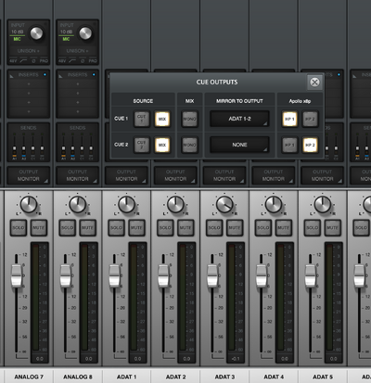Toggle MONO for Cue 2
Image resolution: width=371 pixels, height=383 pixels.
pyautogui.click(x=189, y=145)
